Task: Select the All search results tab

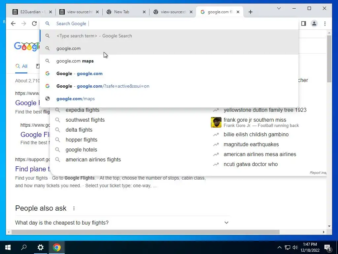Action: [21, 66]
